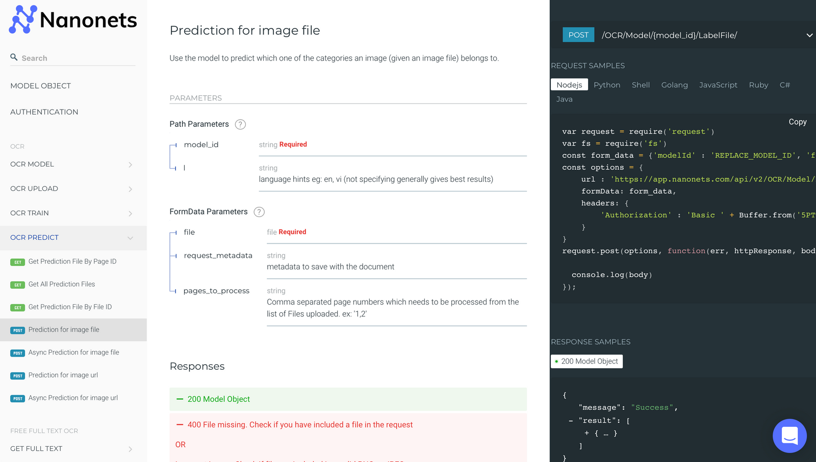Open Async Prediction for image file

tap(73, 352)
